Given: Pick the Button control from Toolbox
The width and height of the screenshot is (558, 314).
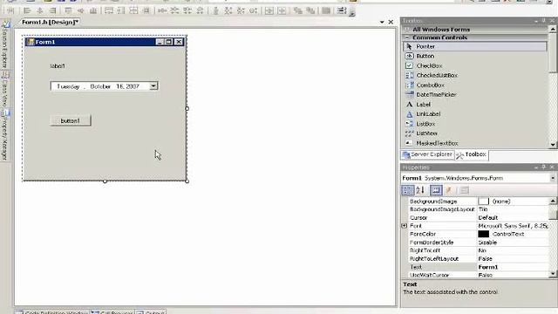Looking at the screenshot, I should [x=475, y=56].
